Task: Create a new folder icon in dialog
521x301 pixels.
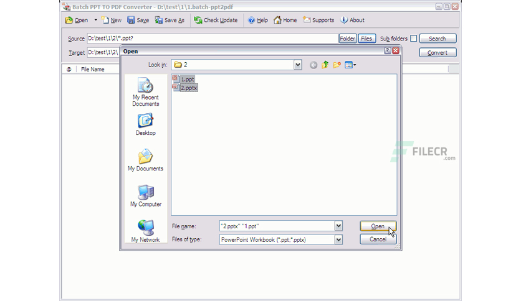Action: 337,65
